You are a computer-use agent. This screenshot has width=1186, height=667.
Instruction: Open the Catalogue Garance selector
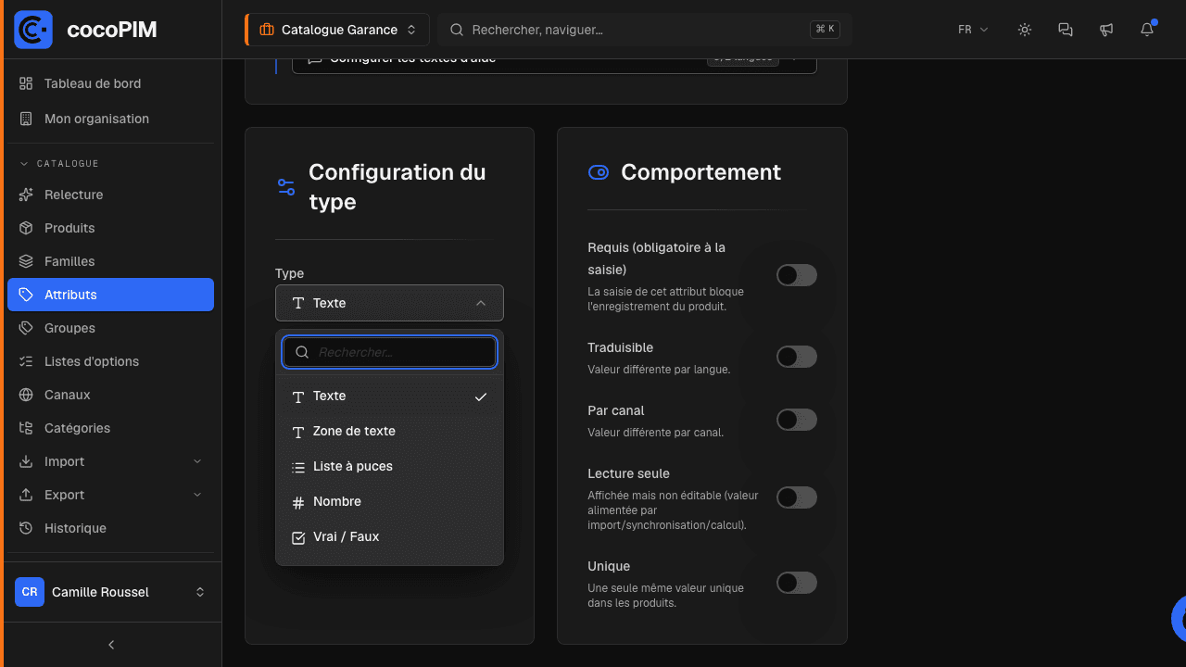click(x=338, y=30)
